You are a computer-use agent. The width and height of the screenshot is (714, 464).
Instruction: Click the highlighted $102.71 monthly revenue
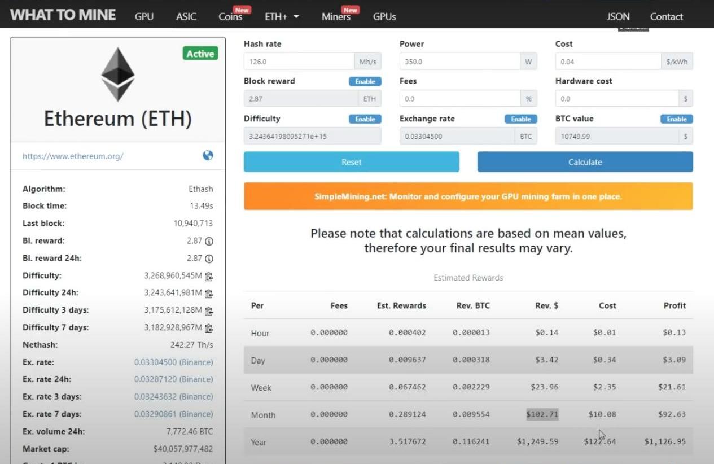(542, 414)
